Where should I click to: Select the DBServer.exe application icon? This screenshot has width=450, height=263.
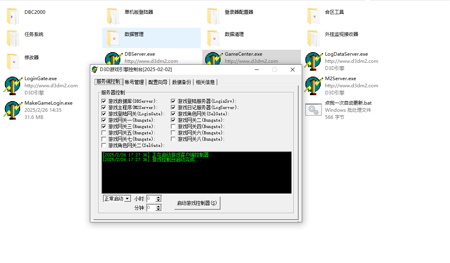click(x=114, y=58)
